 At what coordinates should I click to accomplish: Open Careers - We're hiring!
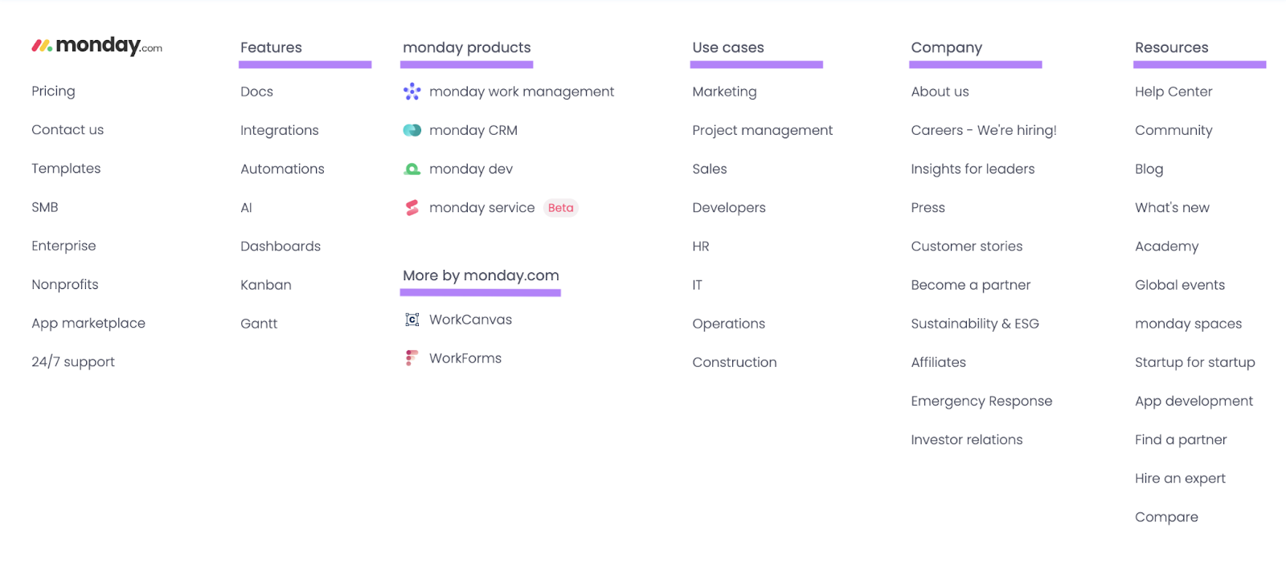983,129
